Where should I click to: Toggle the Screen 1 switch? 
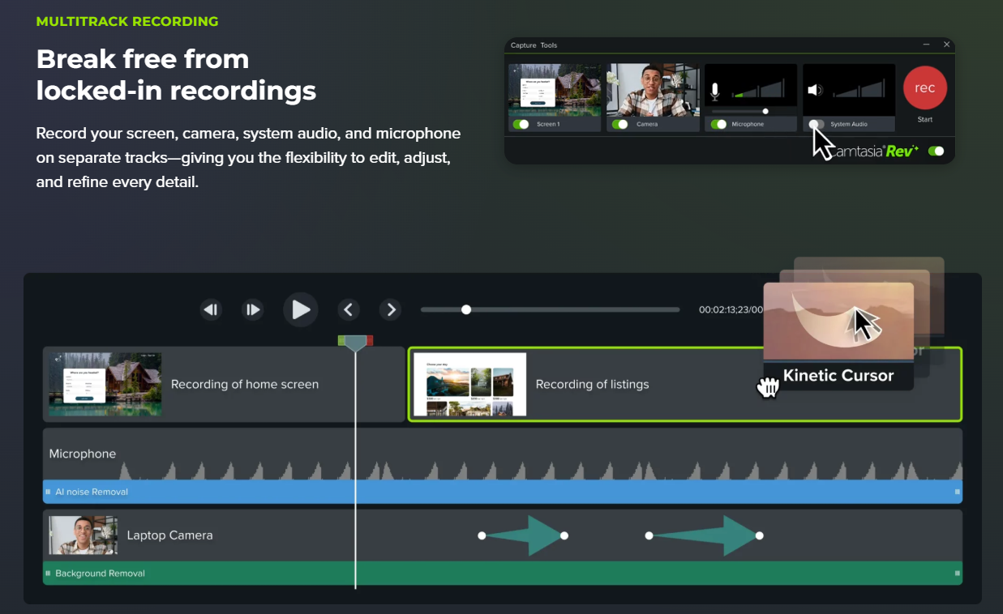pyautogui.click(x=521, y=124)
